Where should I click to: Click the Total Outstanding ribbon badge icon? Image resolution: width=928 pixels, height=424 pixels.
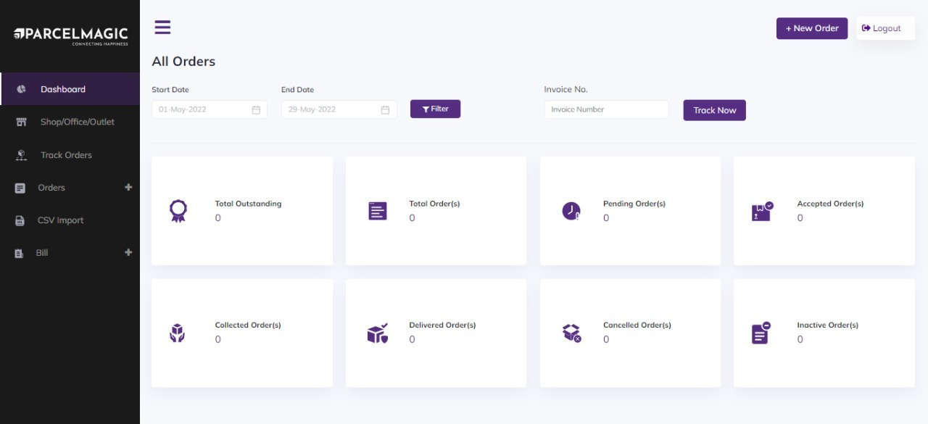178,211
